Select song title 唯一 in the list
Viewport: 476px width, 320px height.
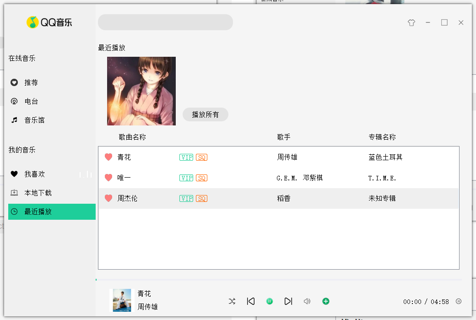pos(124,178)
